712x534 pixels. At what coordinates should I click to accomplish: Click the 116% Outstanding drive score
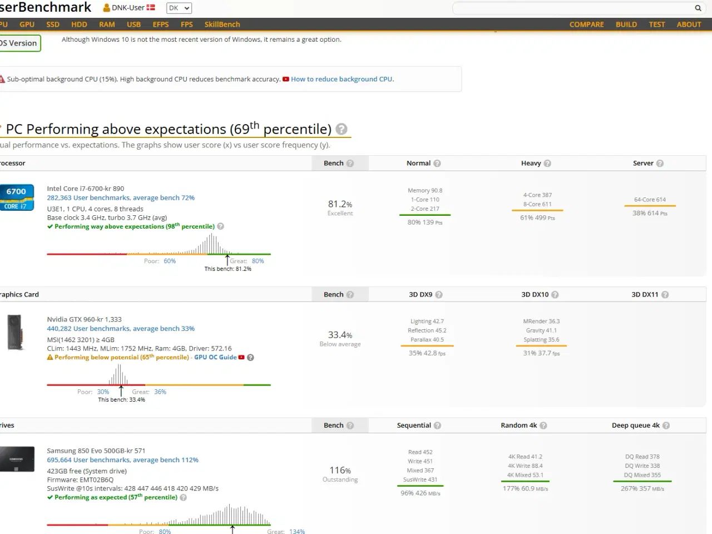(x=340, y=474)
